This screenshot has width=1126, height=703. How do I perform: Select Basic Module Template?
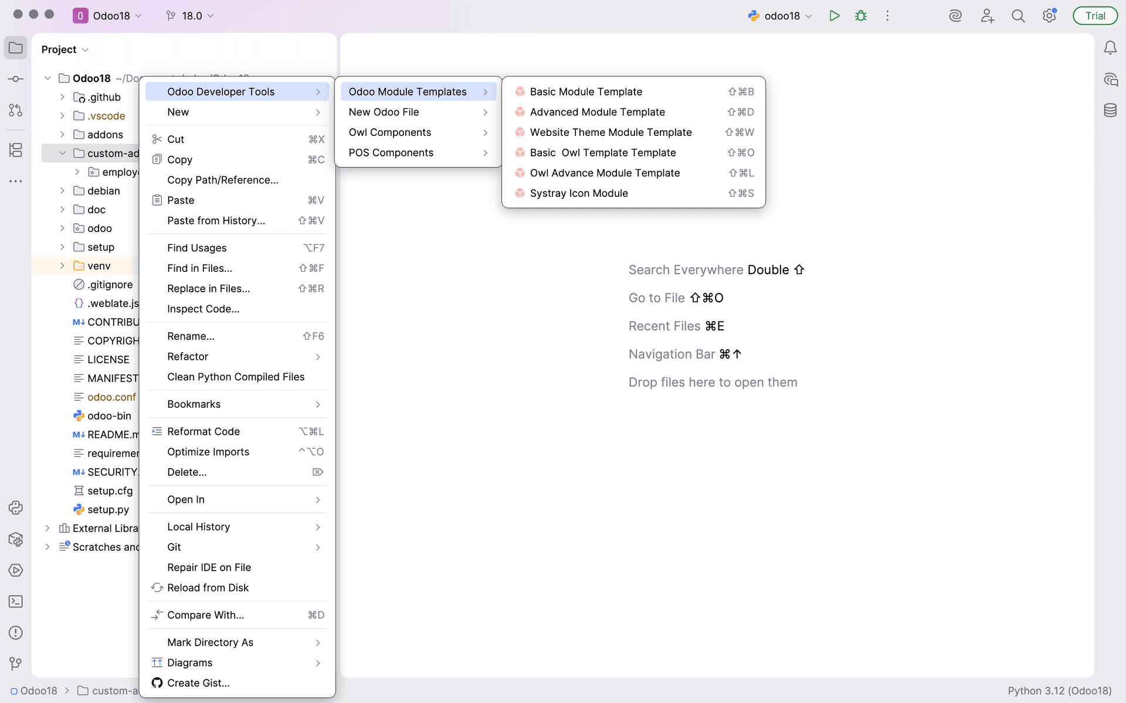point(585,92)
